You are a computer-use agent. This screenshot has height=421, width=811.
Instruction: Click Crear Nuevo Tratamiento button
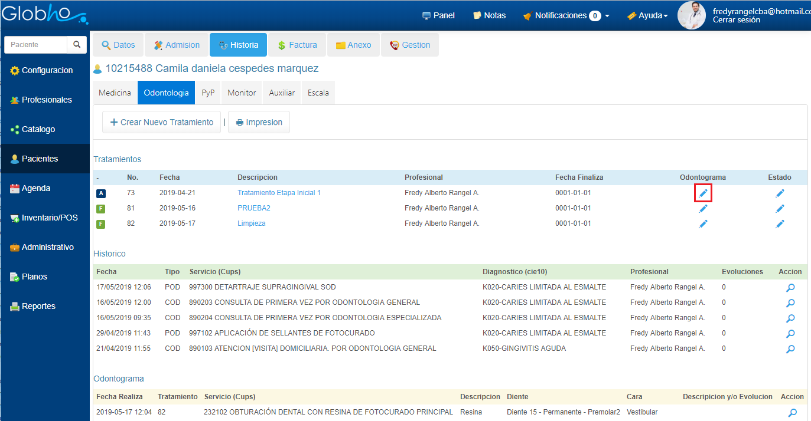click(161, 122)
